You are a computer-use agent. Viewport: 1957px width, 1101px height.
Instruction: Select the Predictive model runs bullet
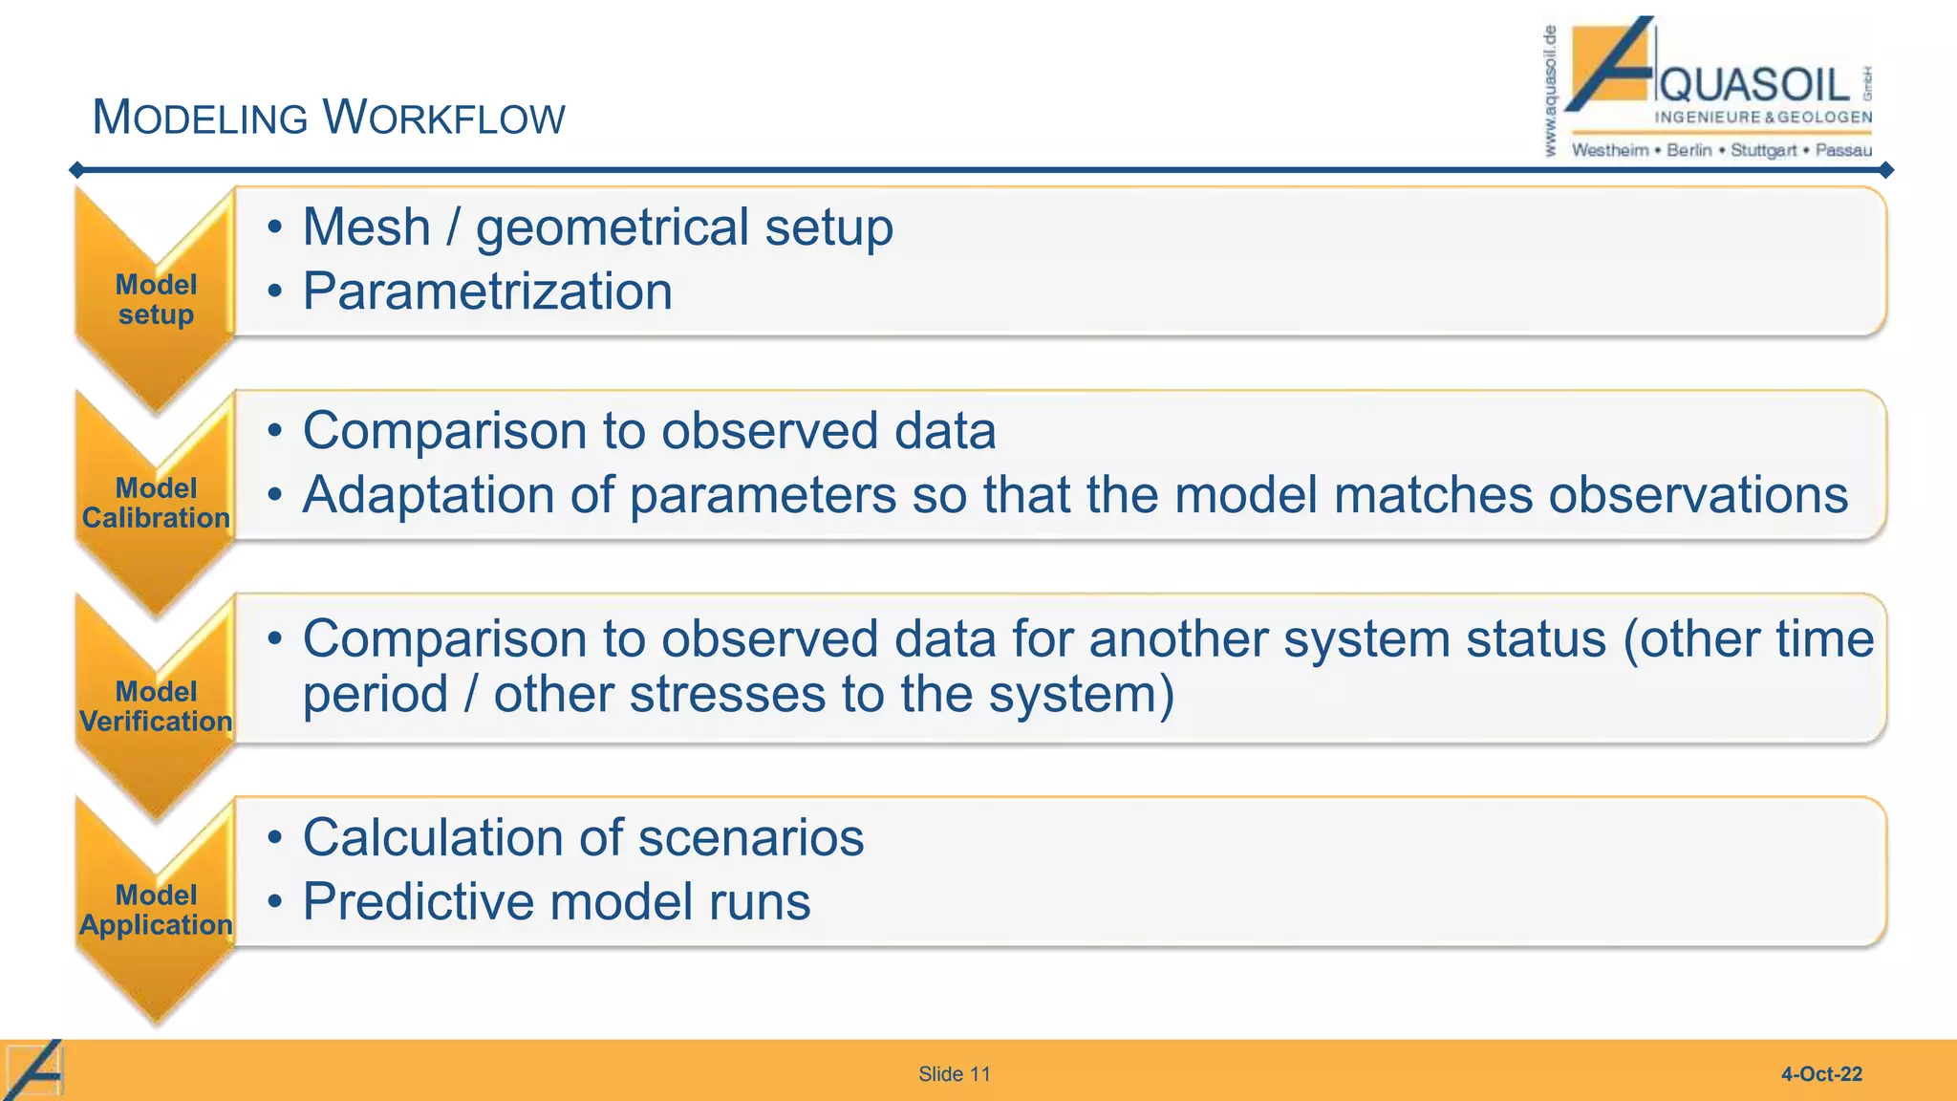coord(556,902)
